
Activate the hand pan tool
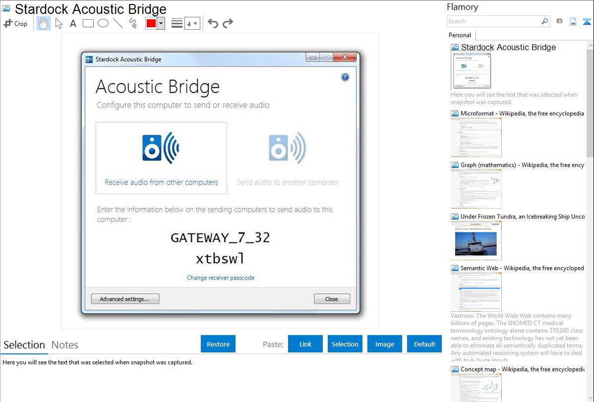coord(43,23)
